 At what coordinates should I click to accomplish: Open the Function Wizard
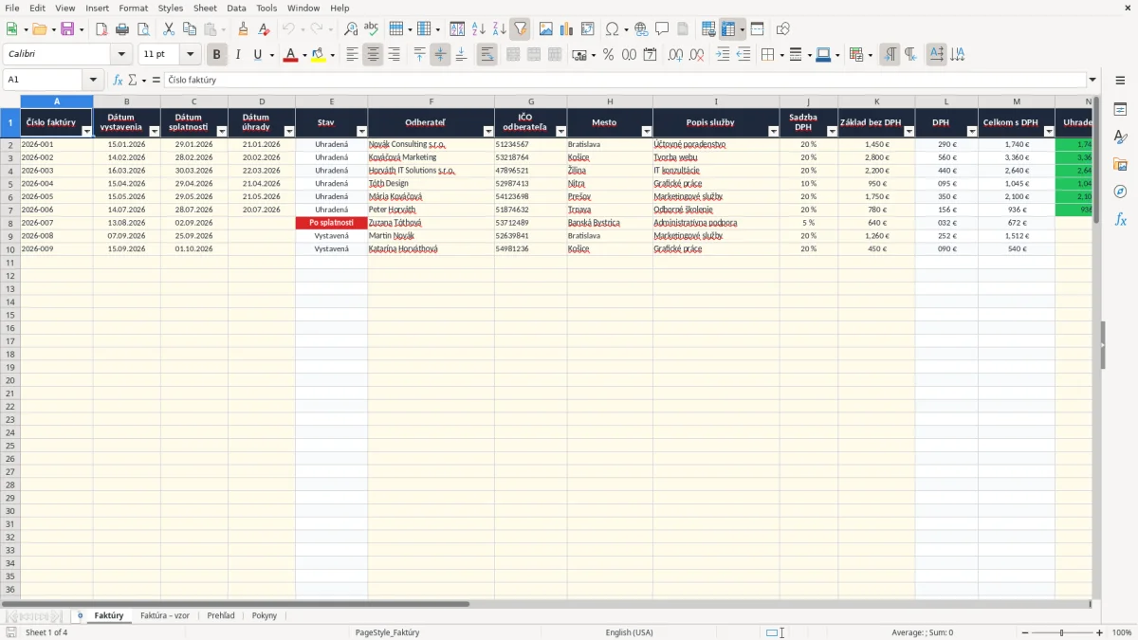[118, 81]
